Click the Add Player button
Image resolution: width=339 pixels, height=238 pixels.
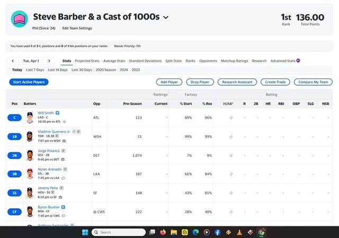coord(169,82)
